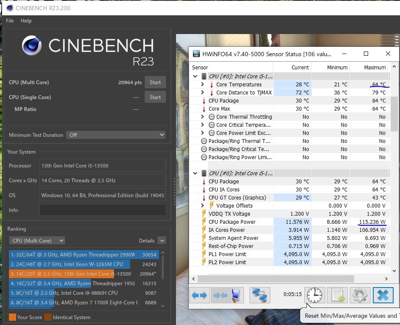Reset Min/Max values with the clock icon
The width and height of the screenshot is (400, 325).
point(315,295)
